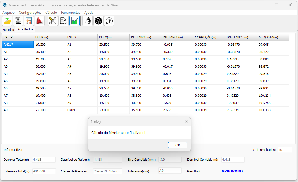
Task: Click the correction value 0.00034
Action: click(209, 110)
